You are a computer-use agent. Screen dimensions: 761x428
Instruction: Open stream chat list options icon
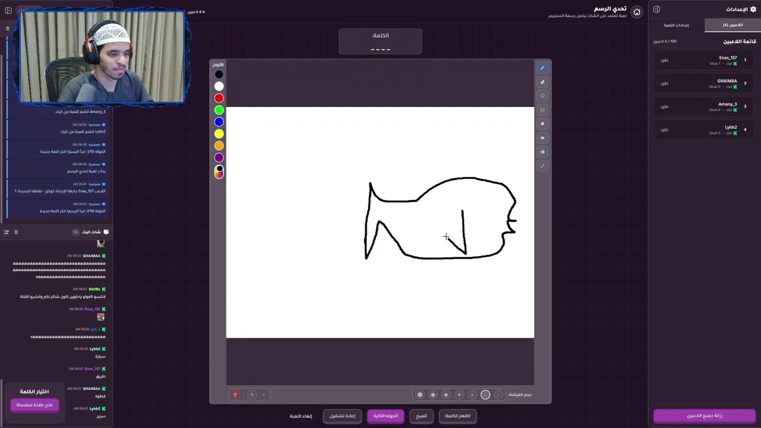7,232
